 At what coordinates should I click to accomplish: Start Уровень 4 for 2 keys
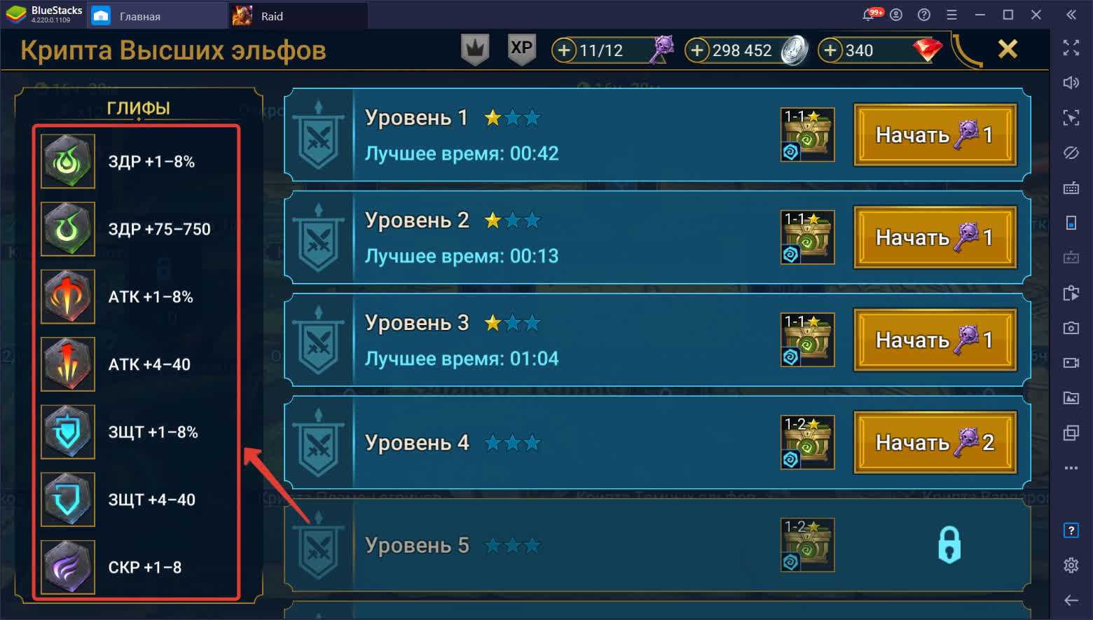935,443
